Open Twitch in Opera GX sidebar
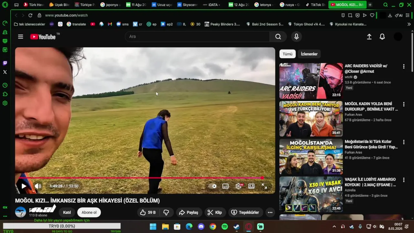Viewport: 414px width, 233px height. click(x=5, y=63)
